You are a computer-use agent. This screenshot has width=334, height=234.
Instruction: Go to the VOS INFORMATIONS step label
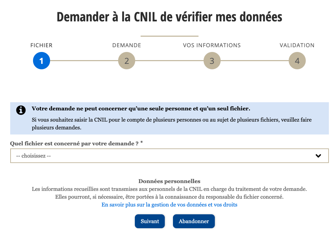(212, 45)
